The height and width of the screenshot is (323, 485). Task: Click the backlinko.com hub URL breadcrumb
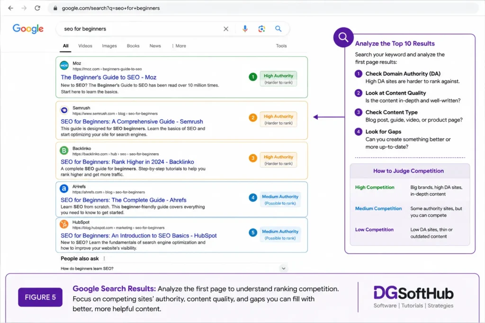pyautogui.click(x=116, y=154)
